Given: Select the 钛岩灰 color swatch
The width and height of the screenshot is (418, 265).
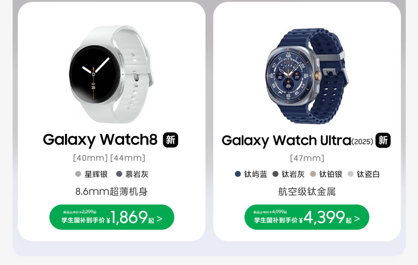Looking at the screenshot, I should 275,174.
